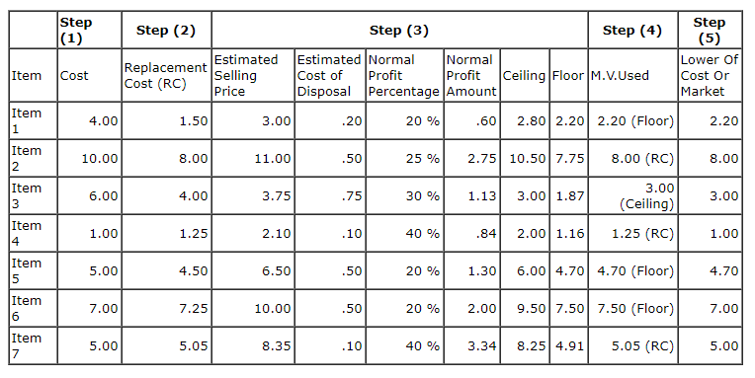This screenshot has height=378, width=755.
Task: Select the Normal Profit Percentage header
Action: pos(404,76)
